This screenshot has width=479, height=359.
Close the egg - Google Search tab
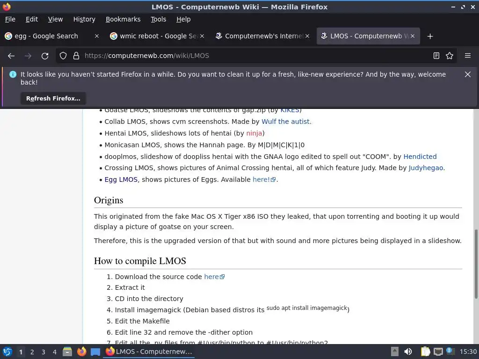click(x=96, y=36)
